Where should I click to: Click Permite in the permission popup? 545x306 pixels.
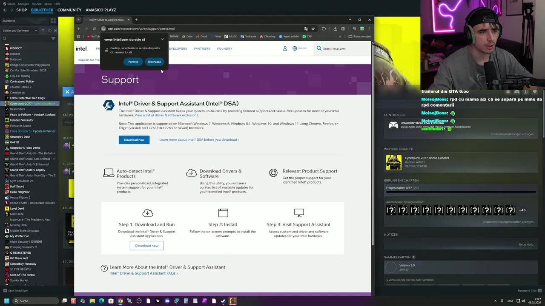coord(133,62)
